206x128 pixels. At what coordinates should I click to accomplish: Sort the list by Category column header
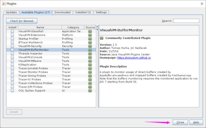(73, 27)
